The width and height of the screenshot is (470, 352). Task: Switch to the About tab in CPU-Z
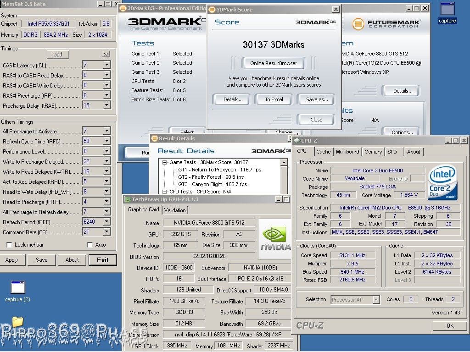pos(414,152)
